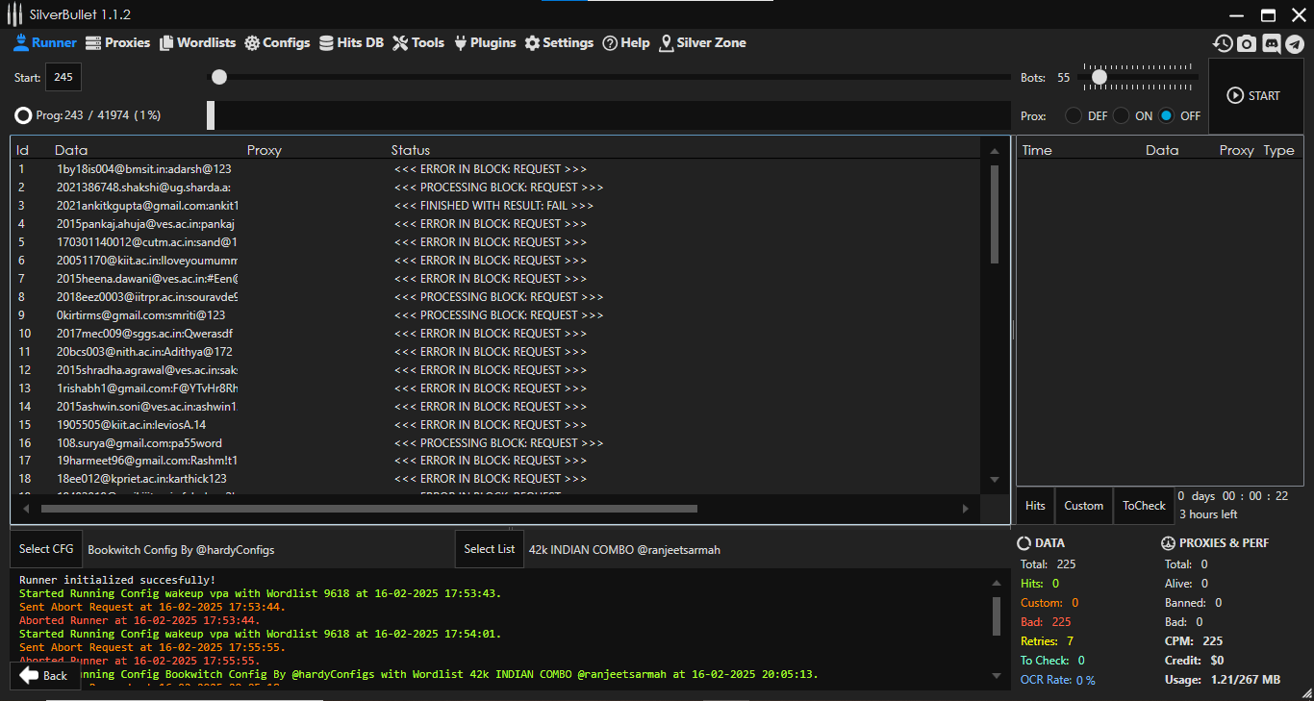Click the Back button
Screen dimensions: 1314x701
point(44,675)
